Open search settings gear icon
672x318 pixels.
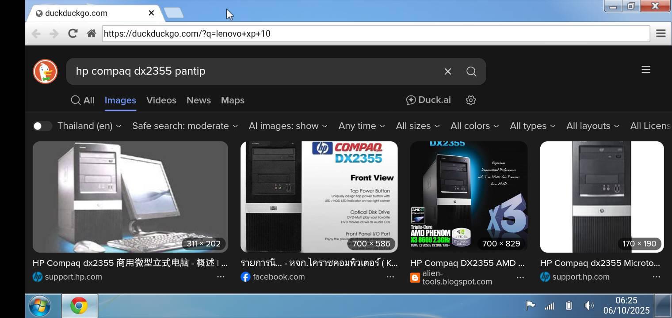(471, 100)
